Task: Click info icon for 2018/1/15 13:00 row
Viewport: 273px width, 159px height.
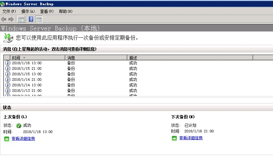Action: [x=8, y=74]
